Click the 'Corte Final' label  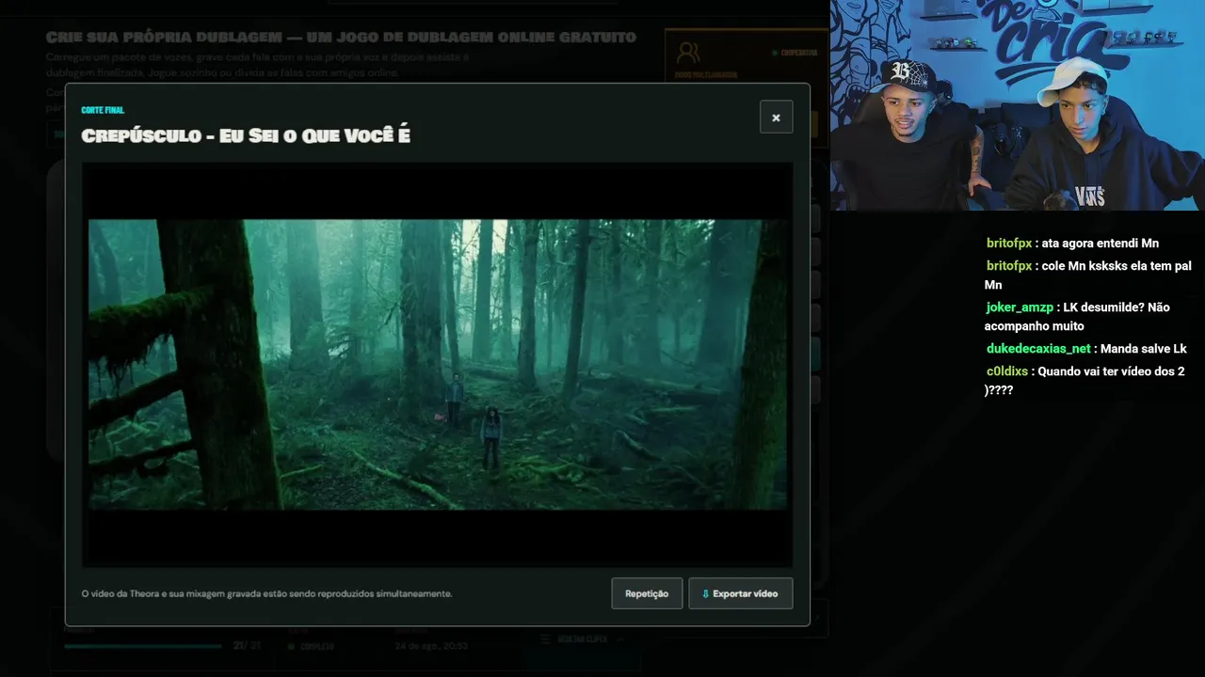coord(103,110)
